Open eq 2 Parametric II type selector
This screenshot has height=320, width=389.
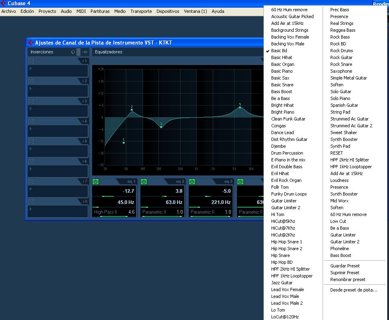(154, 212)
